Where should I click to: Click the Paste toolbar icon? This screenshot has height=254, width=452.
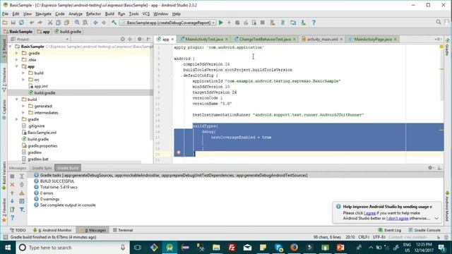tap(66, 23)
